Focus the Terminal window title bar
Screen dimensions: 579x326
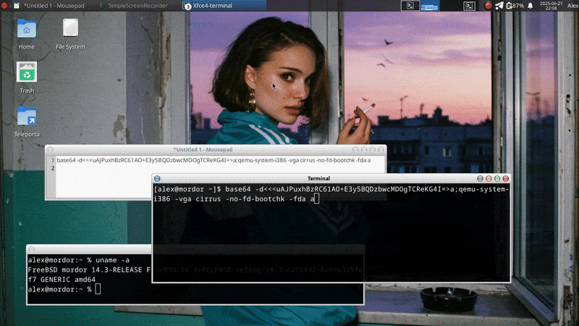(318, 178)
